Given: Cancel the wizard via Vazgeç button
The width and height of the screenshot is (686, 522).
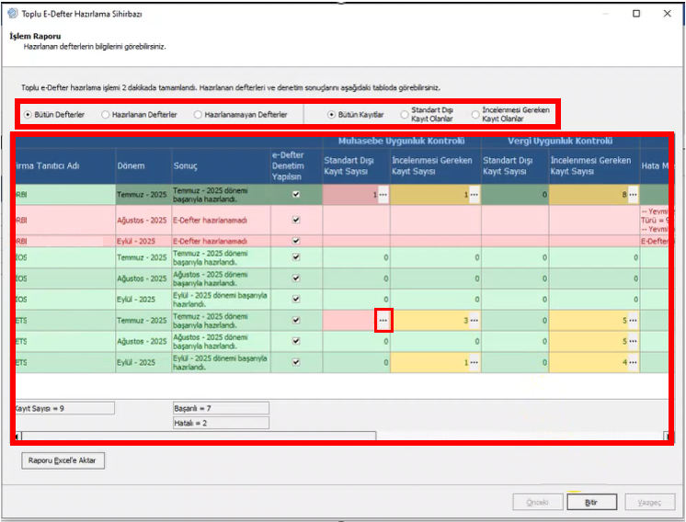Looking at the screenshot, I should tap(649, 503).
